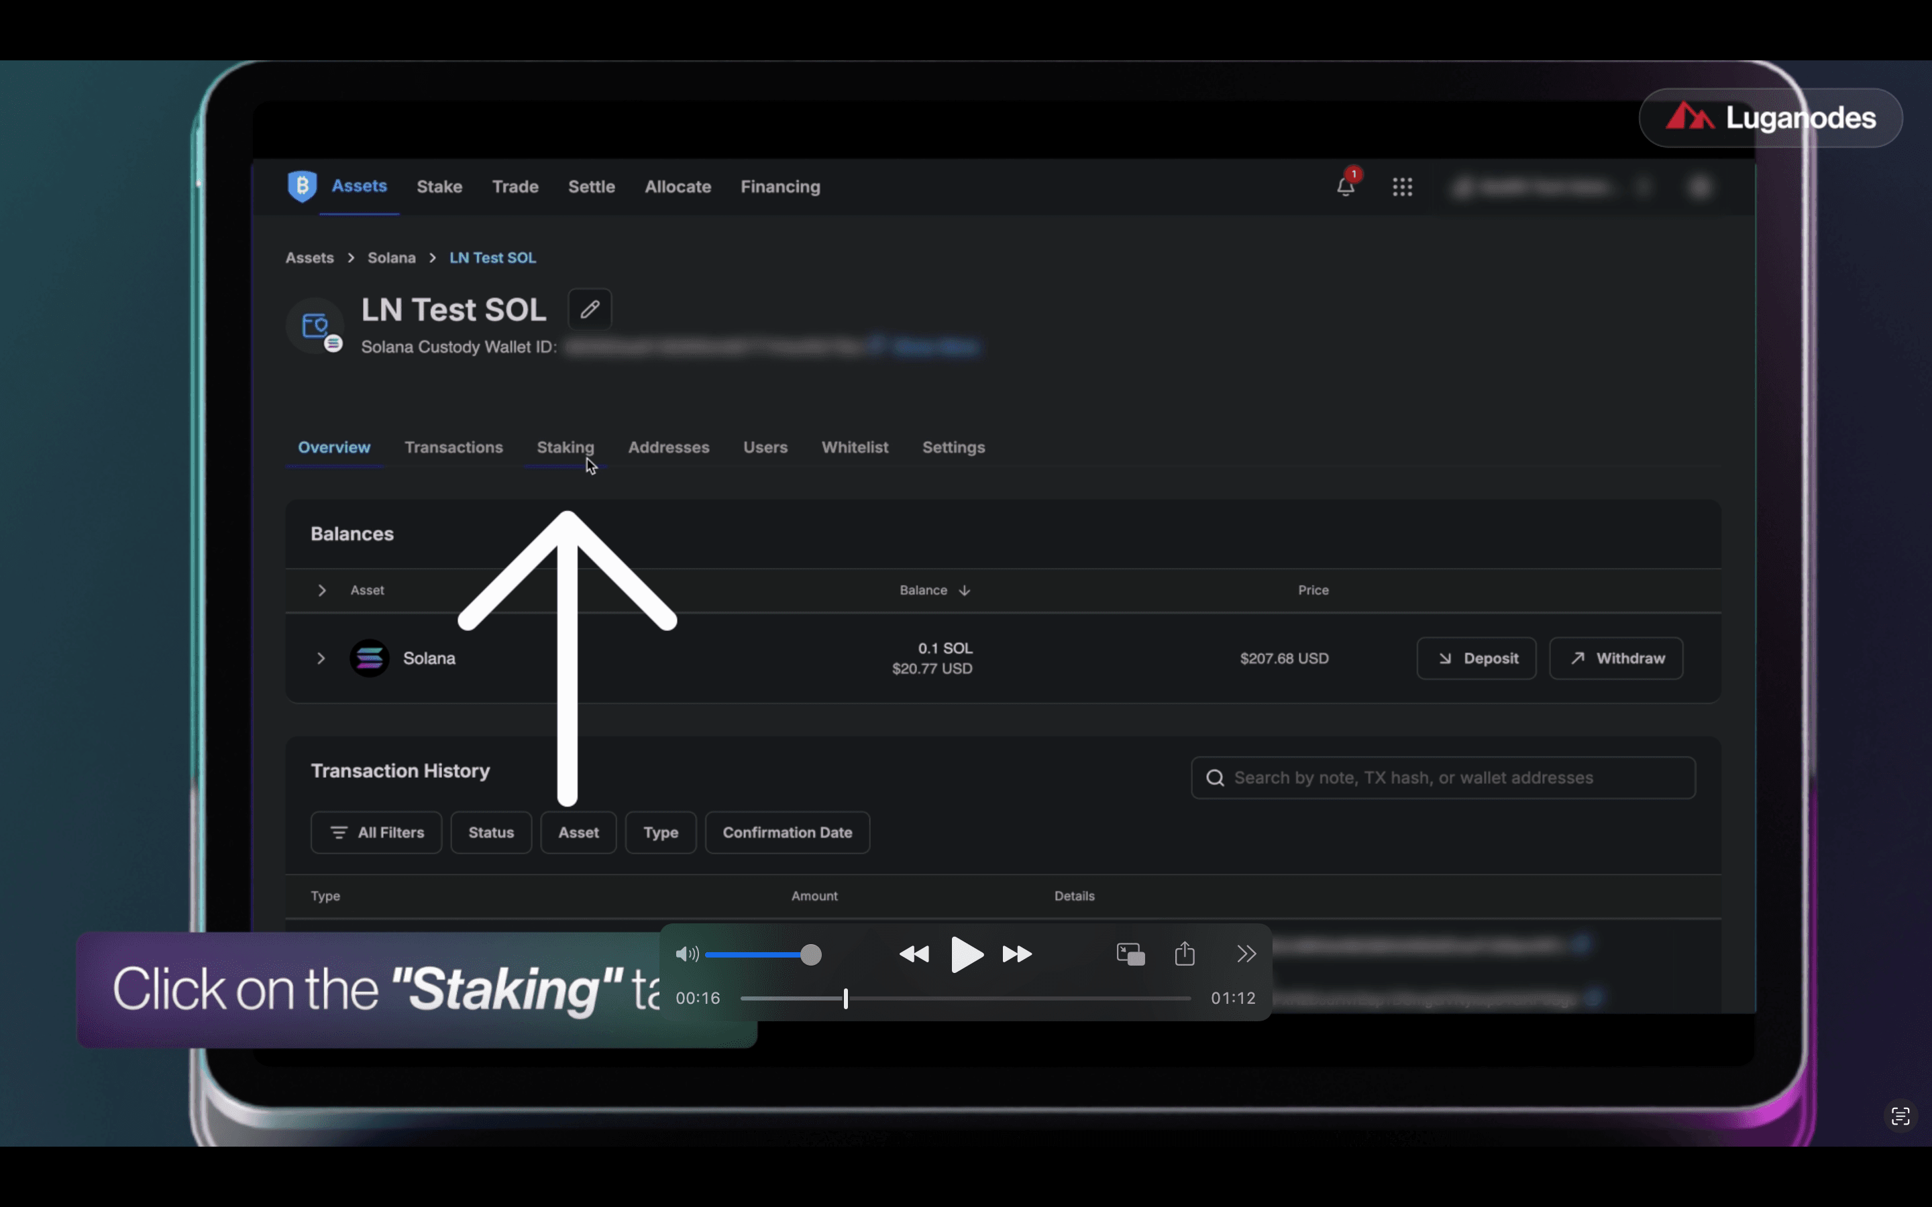Toggle the picture-in-picture icon

pyautogui.click(x=1130, y=954)
